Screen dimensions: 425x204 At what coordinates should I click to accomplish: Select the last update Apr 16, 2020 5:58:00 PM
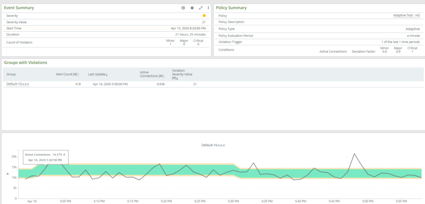tap(110, 84)
